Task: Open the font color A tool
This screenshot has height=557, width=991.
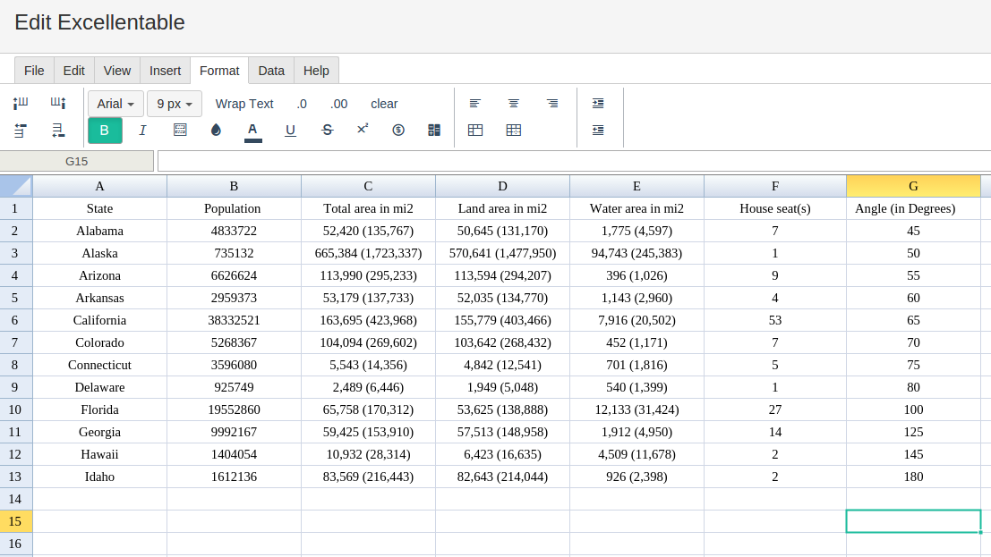Action: [x=252, y=131]
